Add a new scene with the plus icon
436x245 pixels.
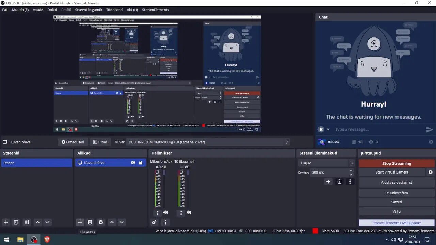6,222
